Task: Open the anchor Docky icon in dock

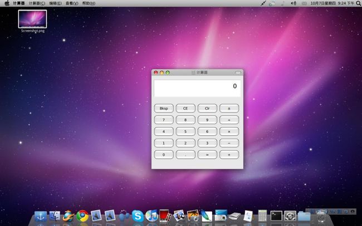Action: [x=41, y=217]
